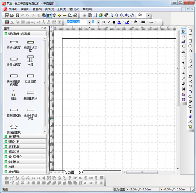
Task: Select the Rectangle drawing tool
Action: pyautogui.click(x=190, y=31)
